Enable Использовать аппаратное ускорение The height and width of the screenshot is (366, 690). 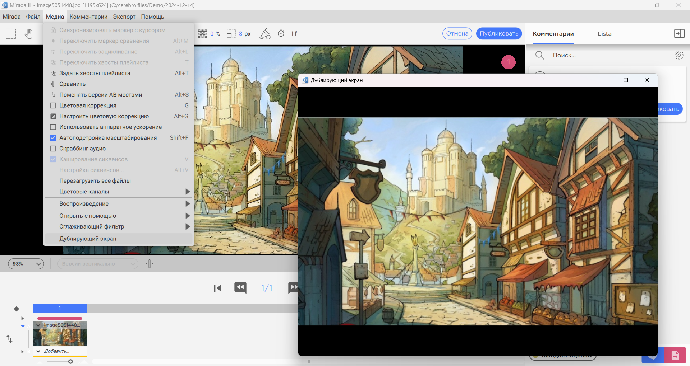(x=53, y=127)
